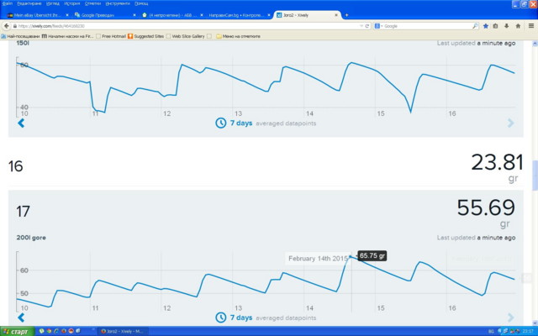Click the left arrow under the 150l graph

[x=21, y=123]
